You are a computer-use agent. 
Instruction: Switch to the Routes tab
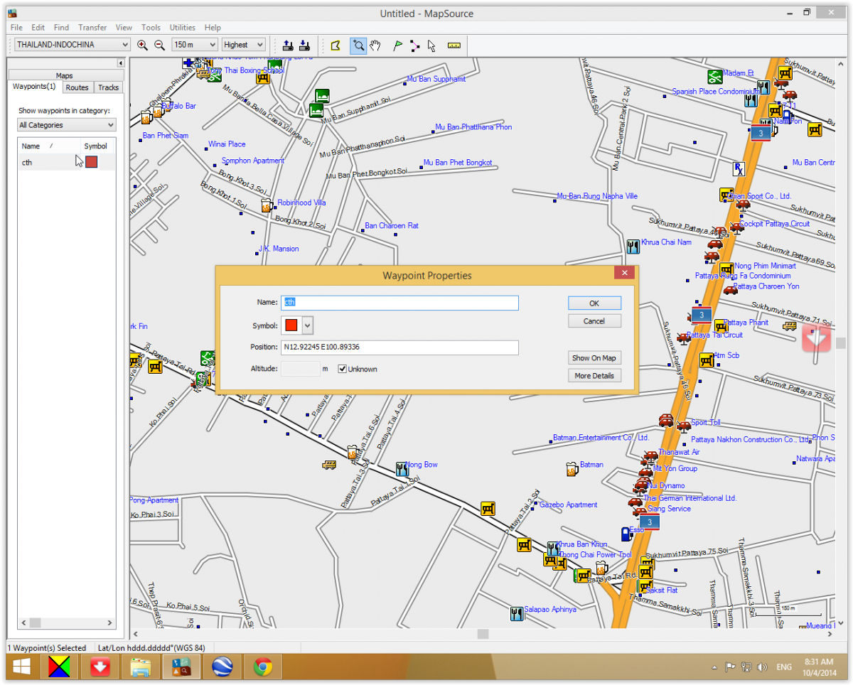click(77, 87)
